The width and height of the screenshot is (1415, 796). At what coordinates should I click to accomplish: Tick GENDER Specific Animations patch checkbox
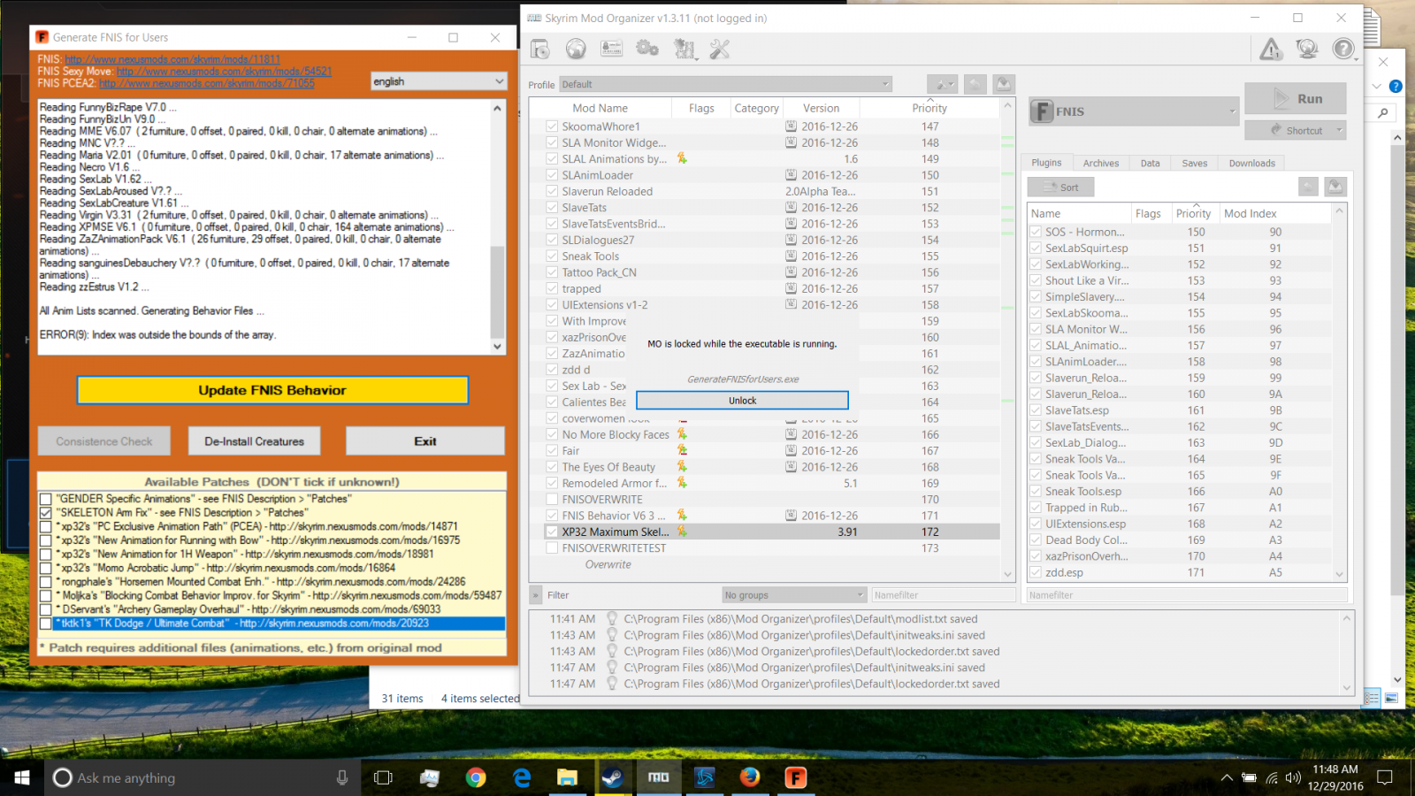click(46, 499)
